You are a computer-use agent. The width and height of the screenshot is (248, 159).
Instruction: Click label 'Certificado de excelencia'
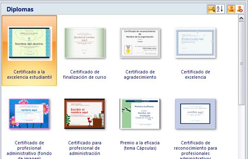[x=195, y=75]
